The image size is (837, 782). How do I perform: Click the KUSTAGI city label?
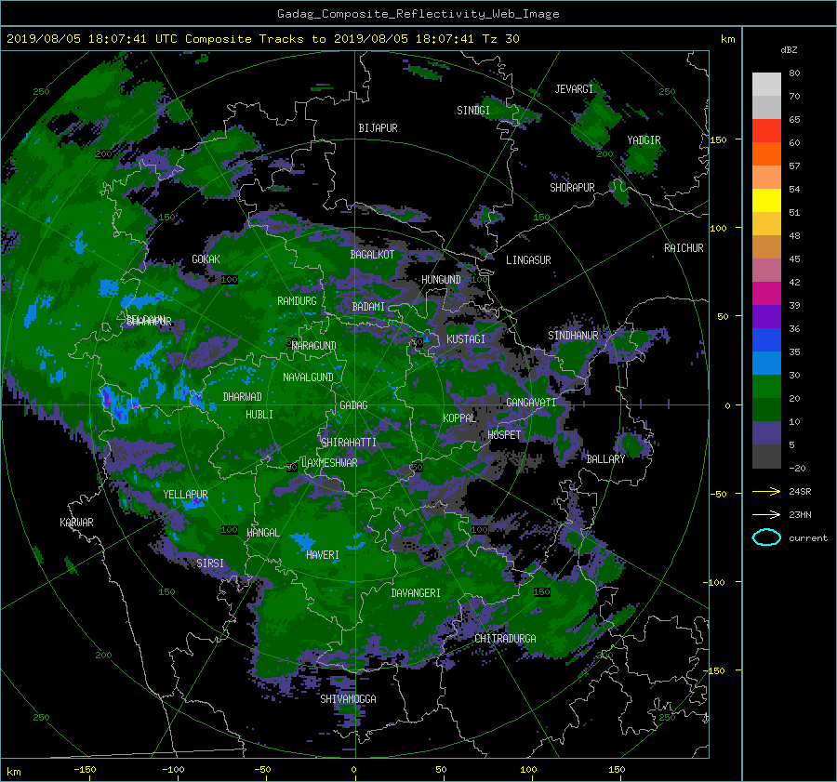point(466,339)
